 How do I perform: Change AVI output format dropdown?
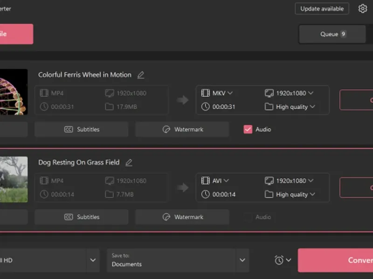tap(221, 181)
